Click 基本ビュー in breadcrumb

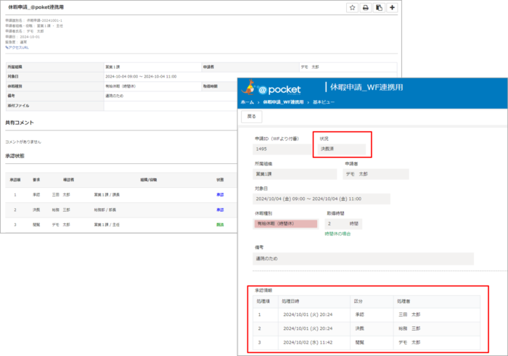tap(324, 102)
